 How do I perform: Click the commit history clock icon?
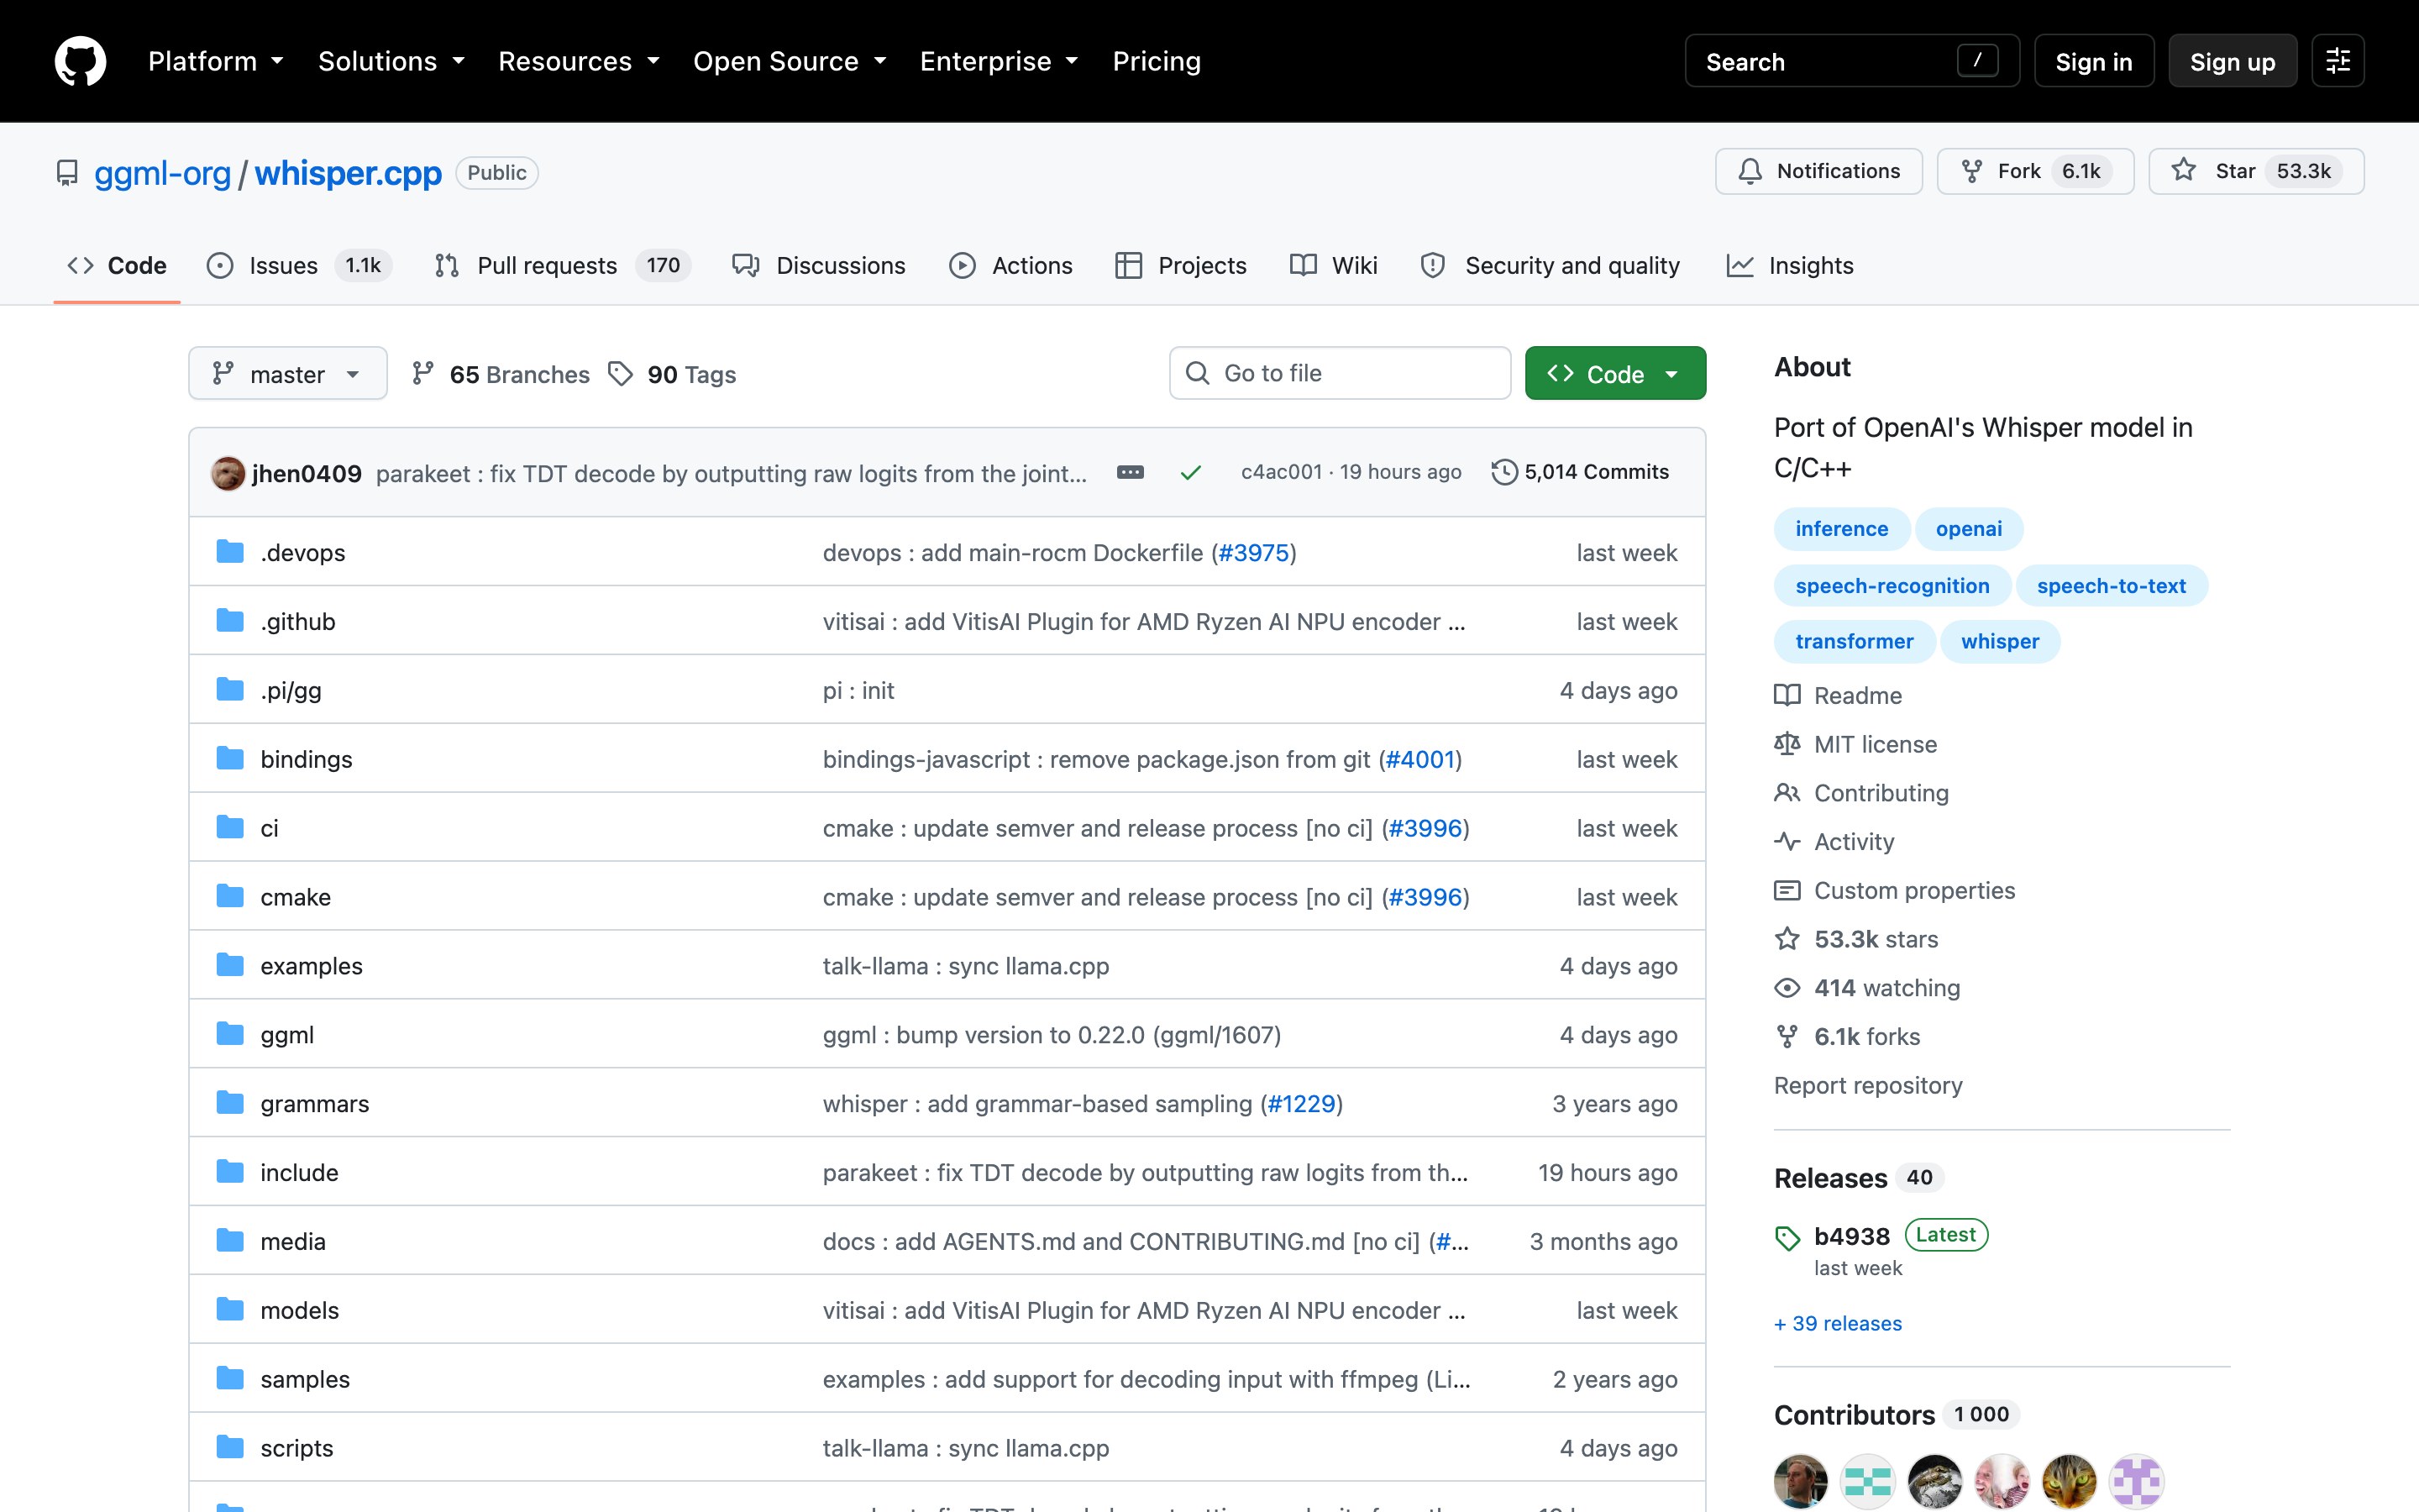[x=1504, y=472]
